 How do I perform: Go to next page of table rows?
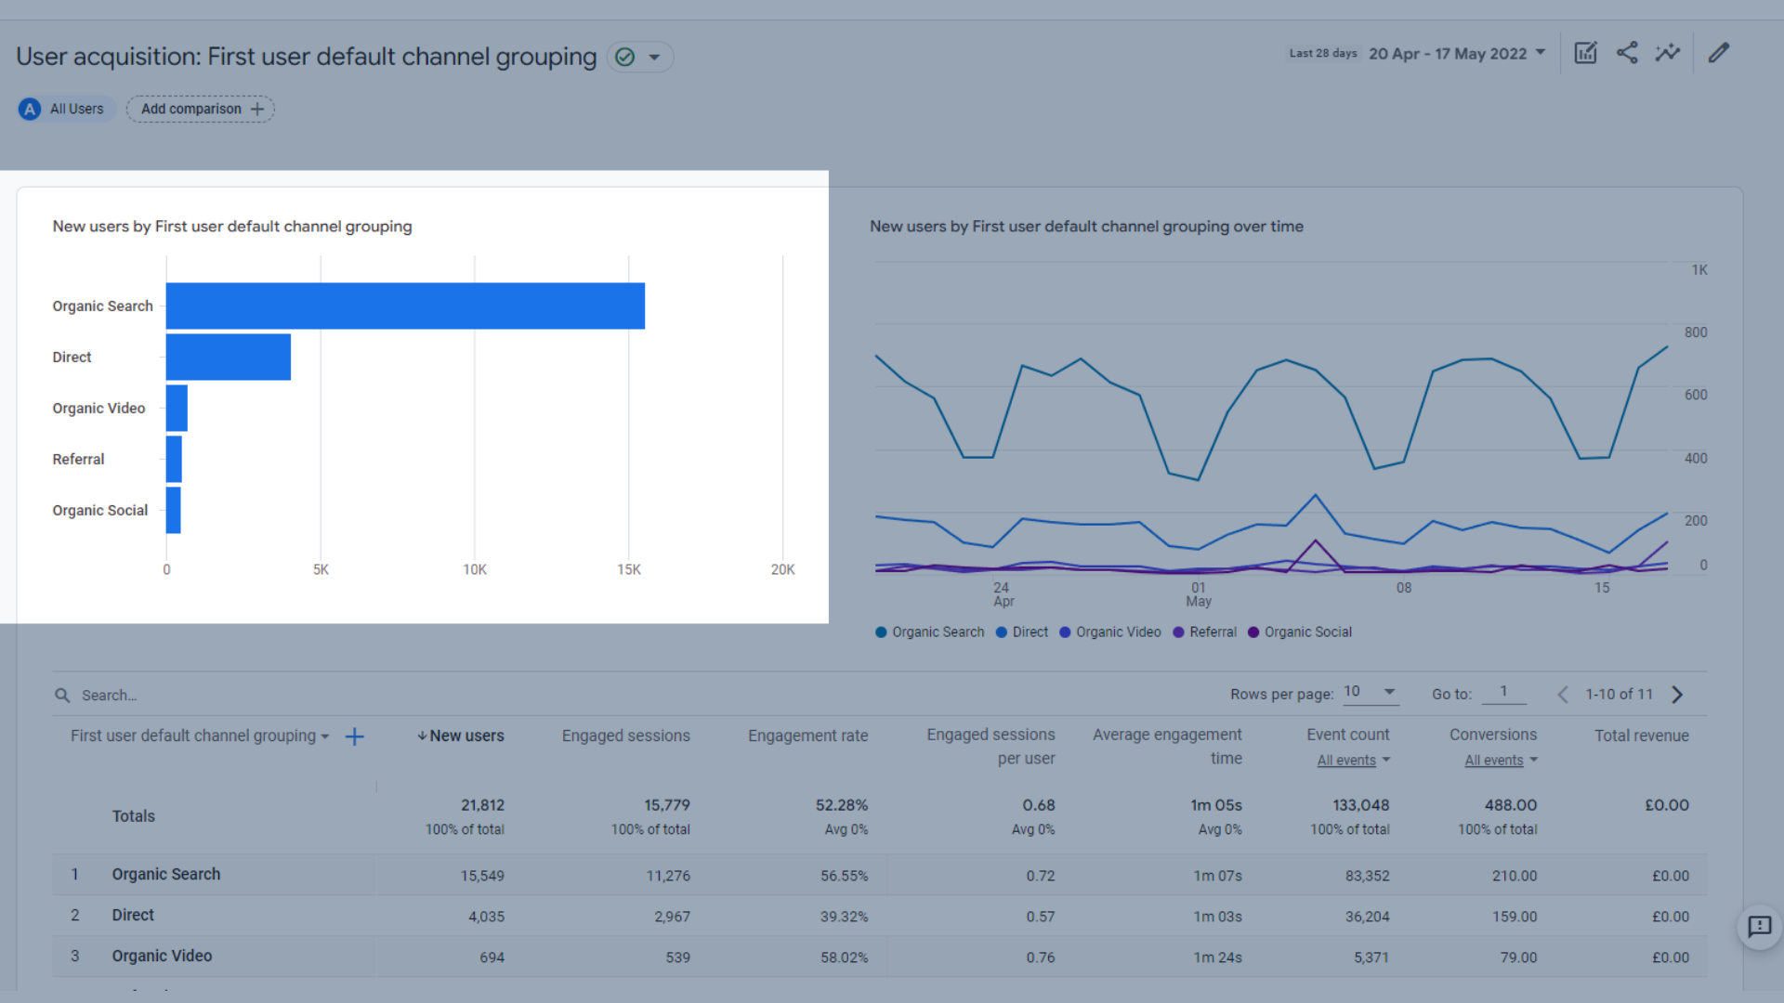click(1677, 695)
